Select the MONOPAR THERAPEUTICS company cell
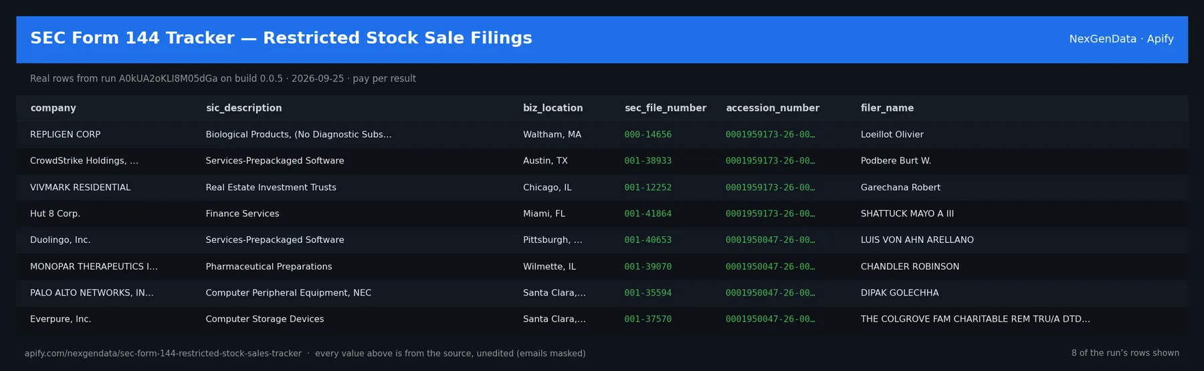1204x371 pixels. coord(94,266)
